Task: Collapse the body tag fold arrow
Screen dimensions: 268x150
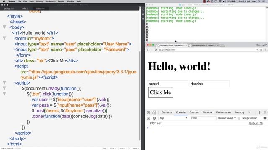Action: click(x=5, y=27)
